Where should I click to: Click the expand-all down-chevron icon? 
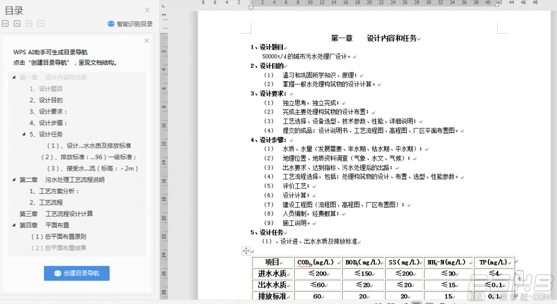(x=5, y=23)
